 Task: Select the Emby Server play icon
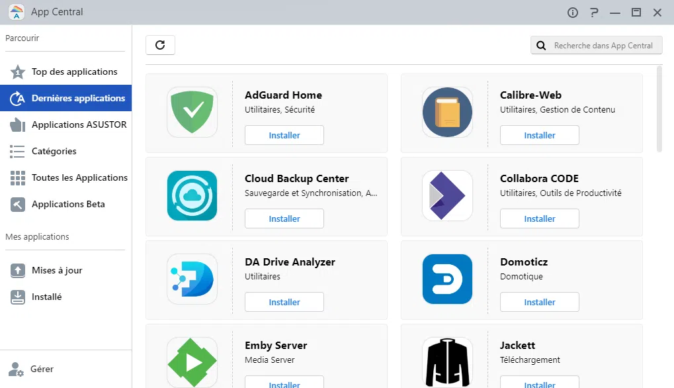coord(192,362)
